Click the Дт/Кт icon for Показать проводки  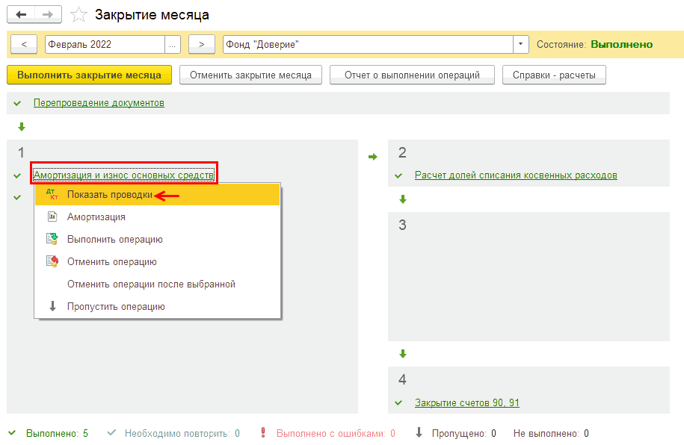pos(52,195)
